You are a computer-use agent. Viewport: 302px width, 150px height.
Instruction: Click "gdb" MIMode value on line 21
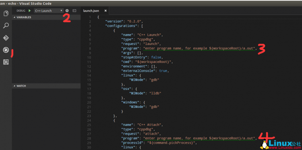pos(154,107)
